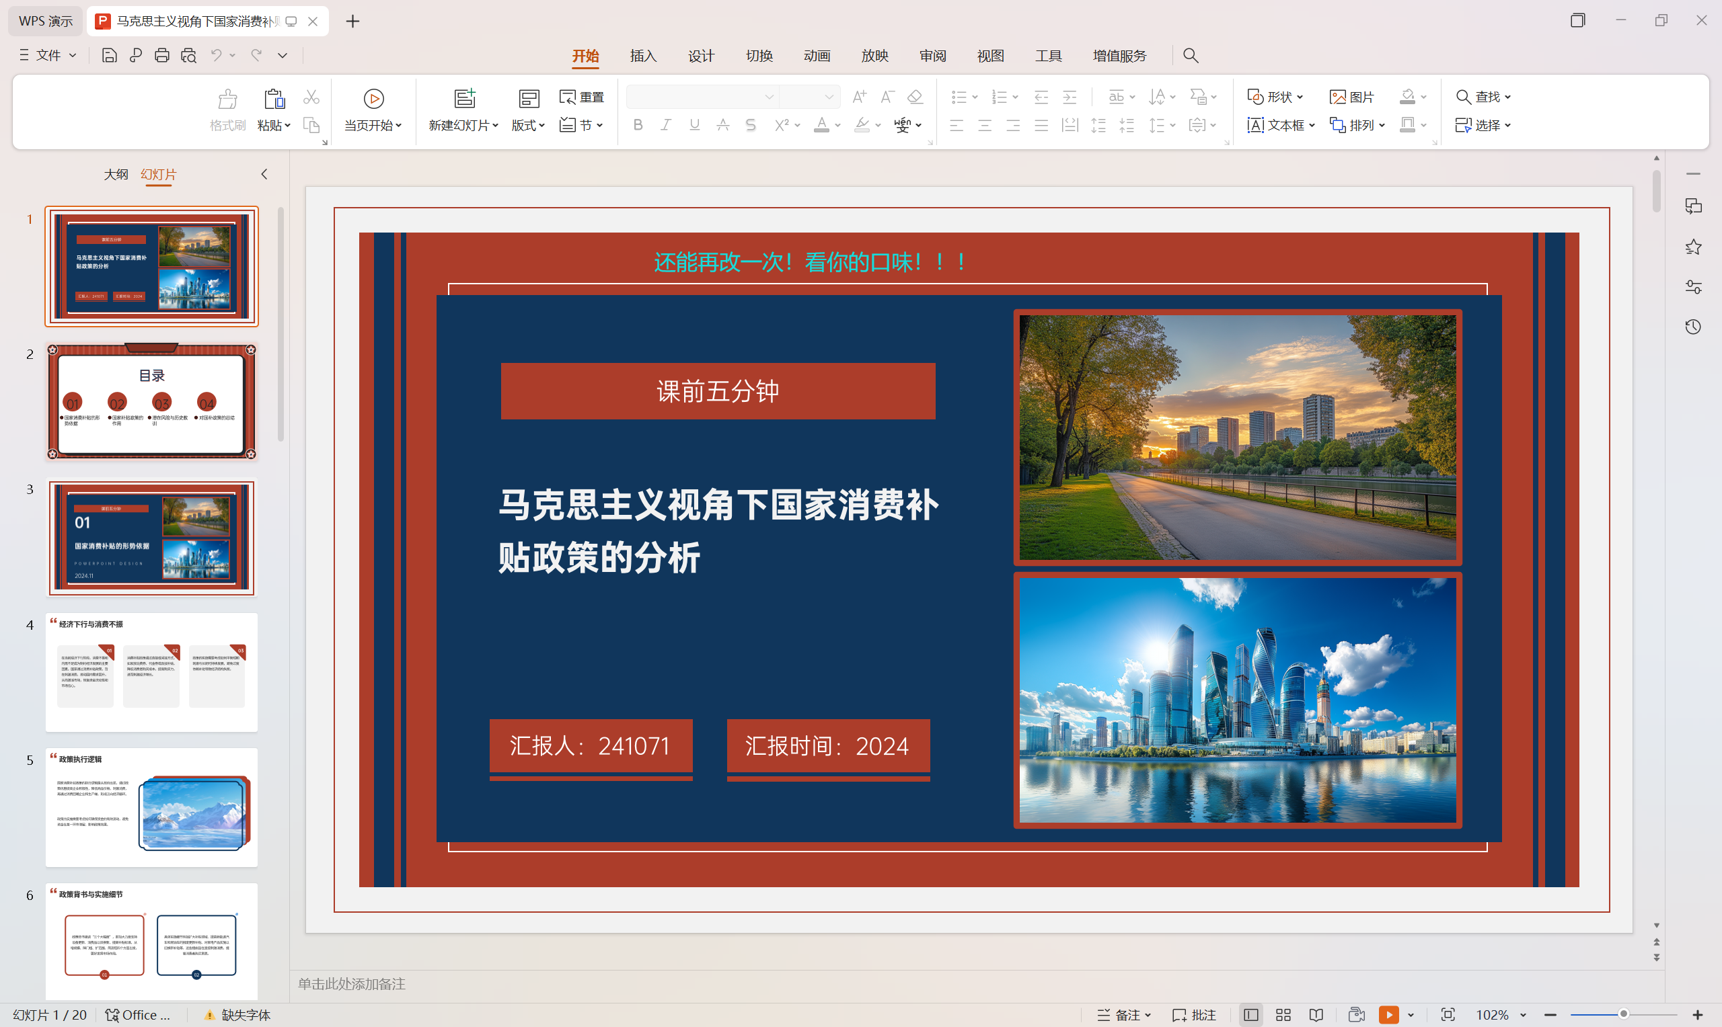The image size is (1722, 1027).
Task: Click the search icon beside ribbon tabs
Action: [x=1190, y=55]
